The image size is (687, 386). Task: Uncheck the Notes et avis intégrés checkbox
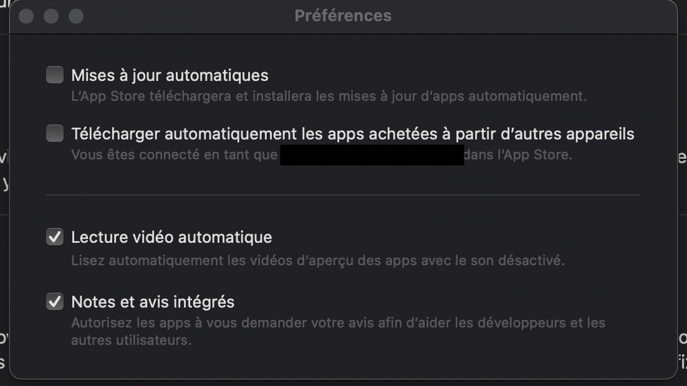click(55, 302)
